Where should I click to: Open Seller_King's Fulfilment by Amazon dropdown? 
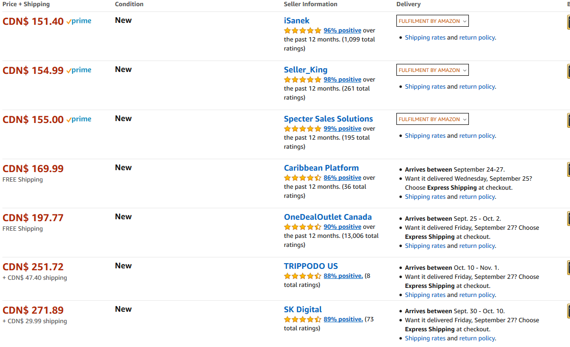(432, 70)
